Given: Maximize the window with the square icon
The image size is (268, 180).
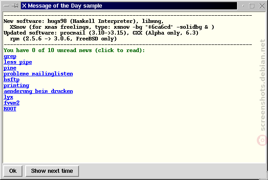Looking at the screenshot, I should (x=251, y=6).
